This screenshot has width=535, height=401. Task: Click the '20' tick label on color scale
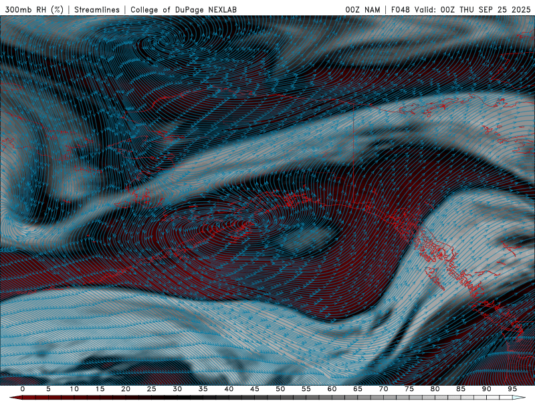click(x=126, y=389)
